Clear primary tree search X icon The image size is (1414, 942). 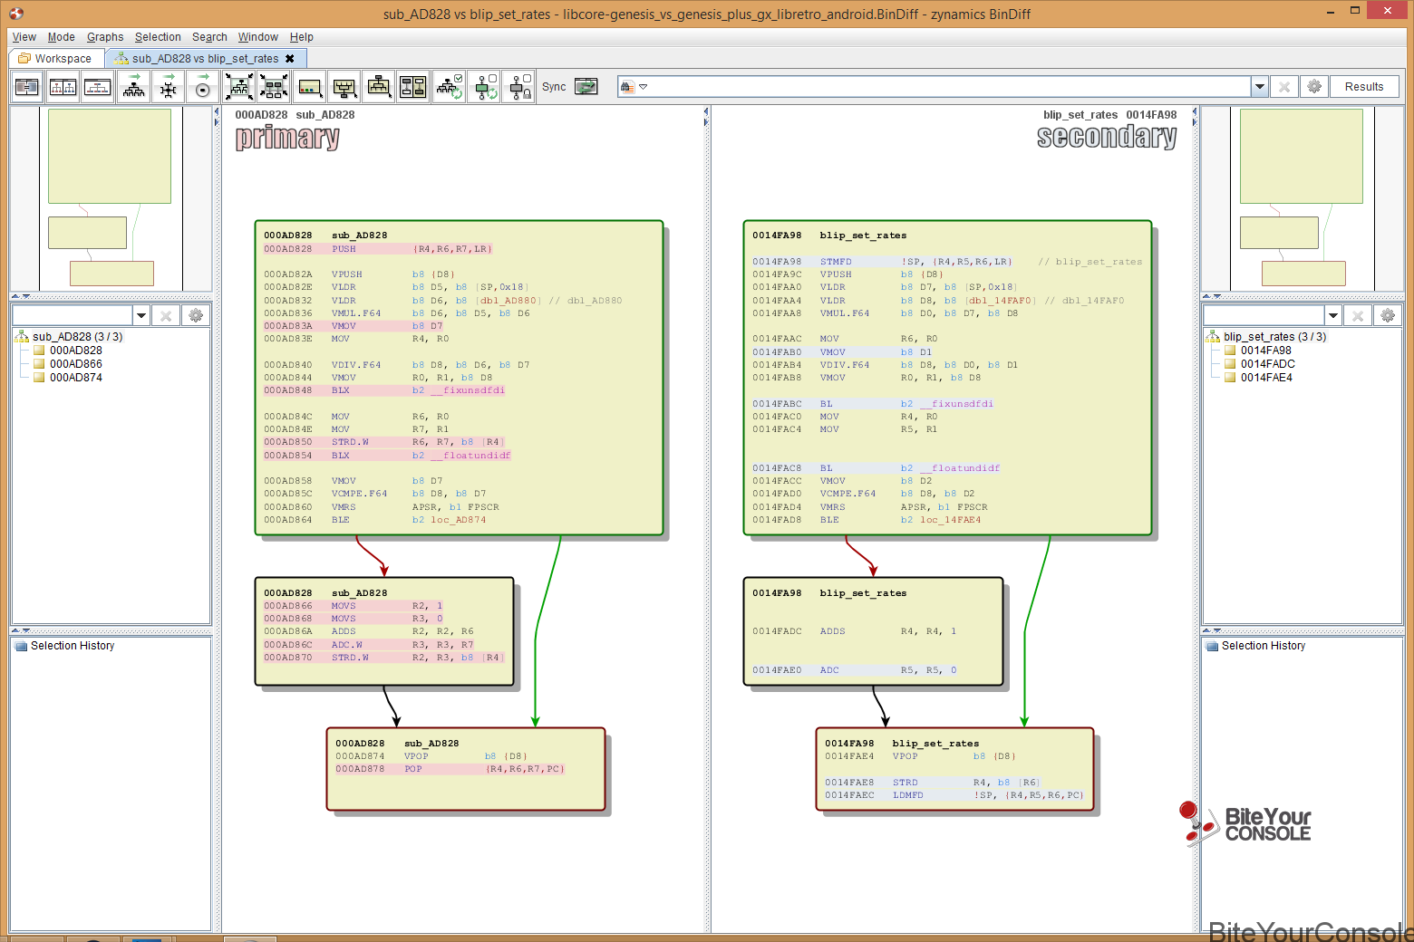click(x=166, y=315)
